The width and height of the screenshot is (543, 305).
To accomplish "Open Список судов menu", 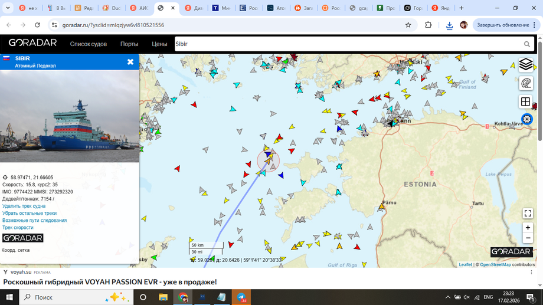I will pyautogui.click(x=89, y=44).
